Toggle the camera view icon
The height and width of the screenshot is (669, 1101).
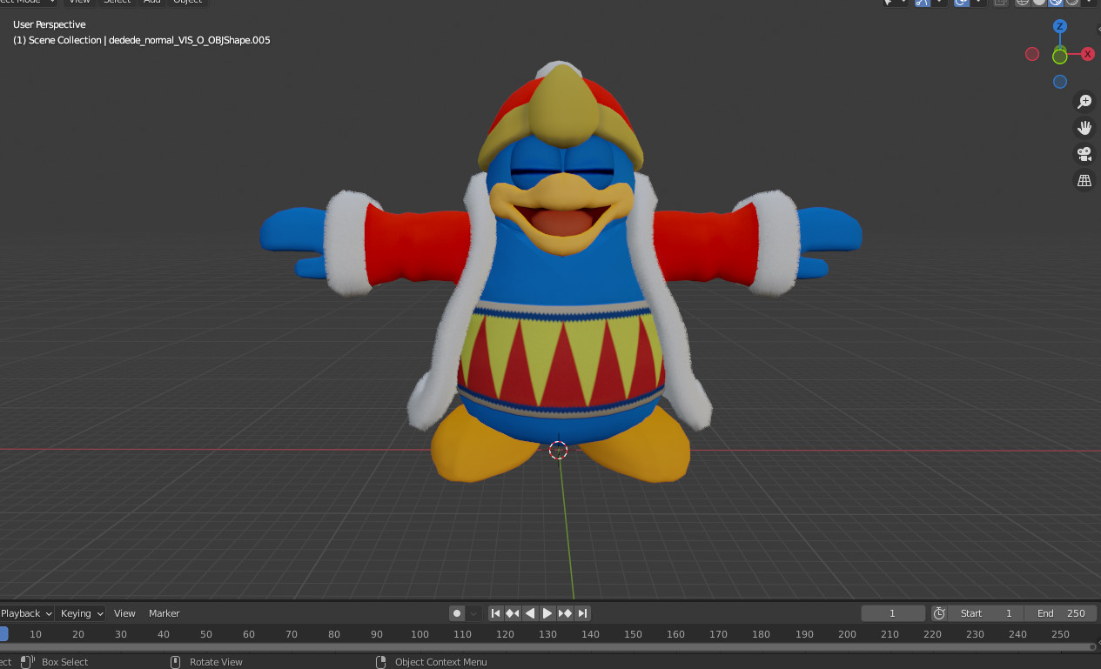tap(1084, 154)
